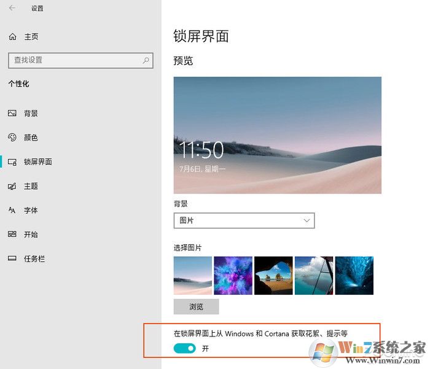Click the chevron of 图片 combo box
Image resolution: width=430 pixels, height=369 pixels.
(307, 220)
